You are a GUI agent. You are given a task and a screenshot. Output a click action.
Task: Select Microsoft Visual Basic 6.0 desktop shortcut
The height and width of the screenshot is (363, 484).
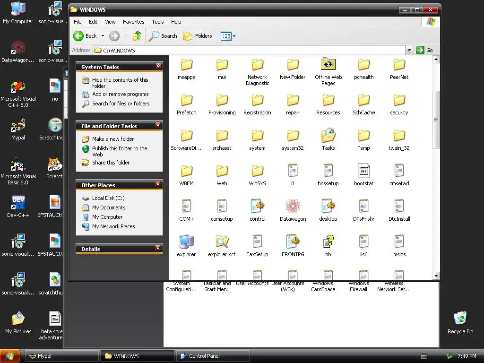pos(18,171)
